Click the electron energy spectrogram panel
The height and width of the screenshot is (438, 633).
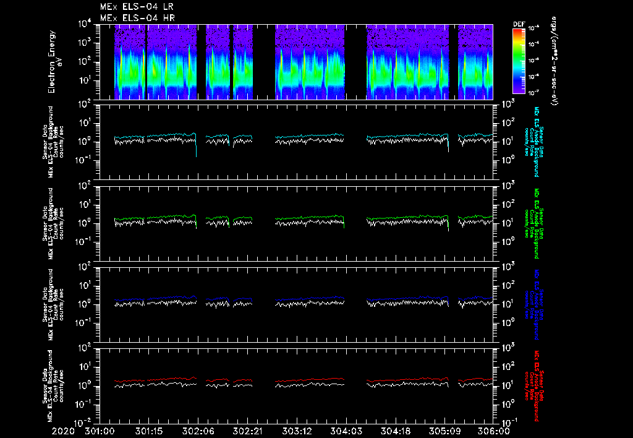[296, 62]
